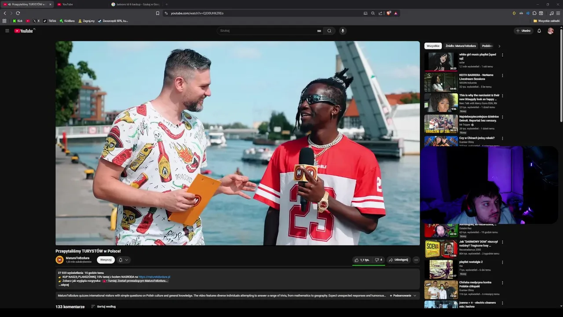This screenshot has height=317, width=563.
Task: Open Chińska medycyna kontra video title
Action: (475, 284)
